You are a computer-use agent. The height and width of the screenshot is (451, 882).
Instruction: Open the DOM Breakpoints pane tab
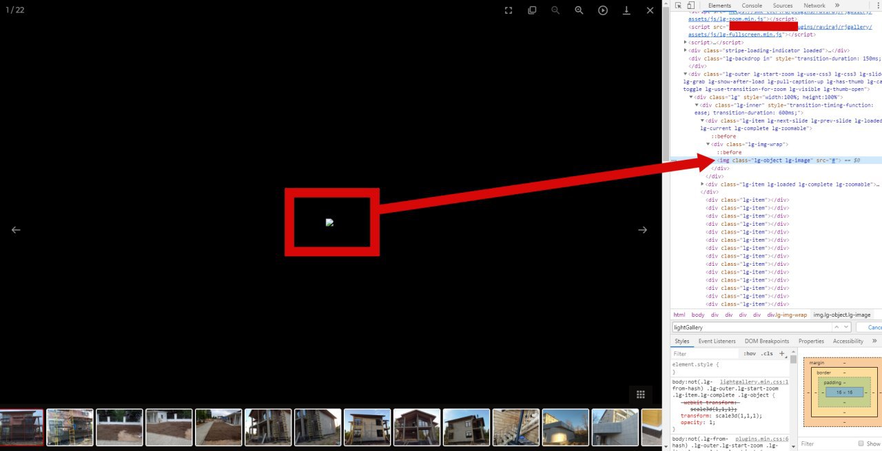(767, 342)
